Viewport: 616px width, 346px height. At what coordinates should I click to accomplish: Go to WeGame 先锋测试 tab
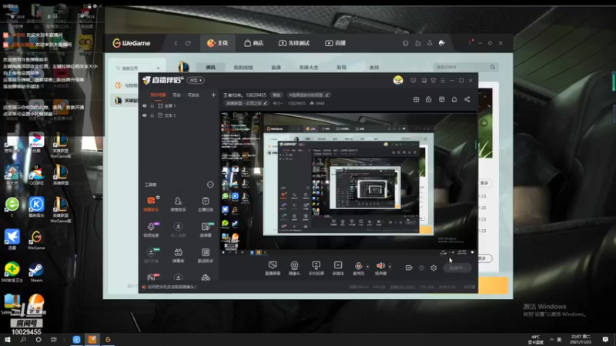[294, 43]
